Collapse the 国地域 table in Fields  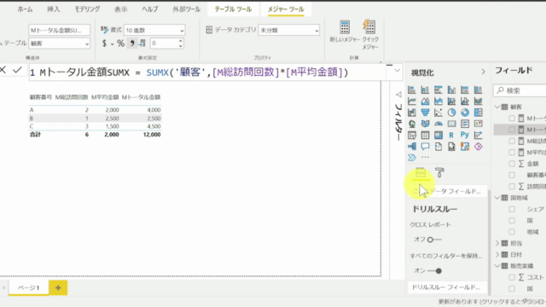point(497,198)
